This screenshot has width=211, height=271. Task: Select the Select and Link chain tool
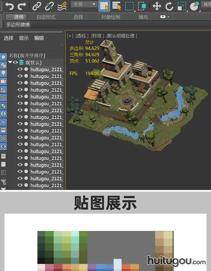37,6
